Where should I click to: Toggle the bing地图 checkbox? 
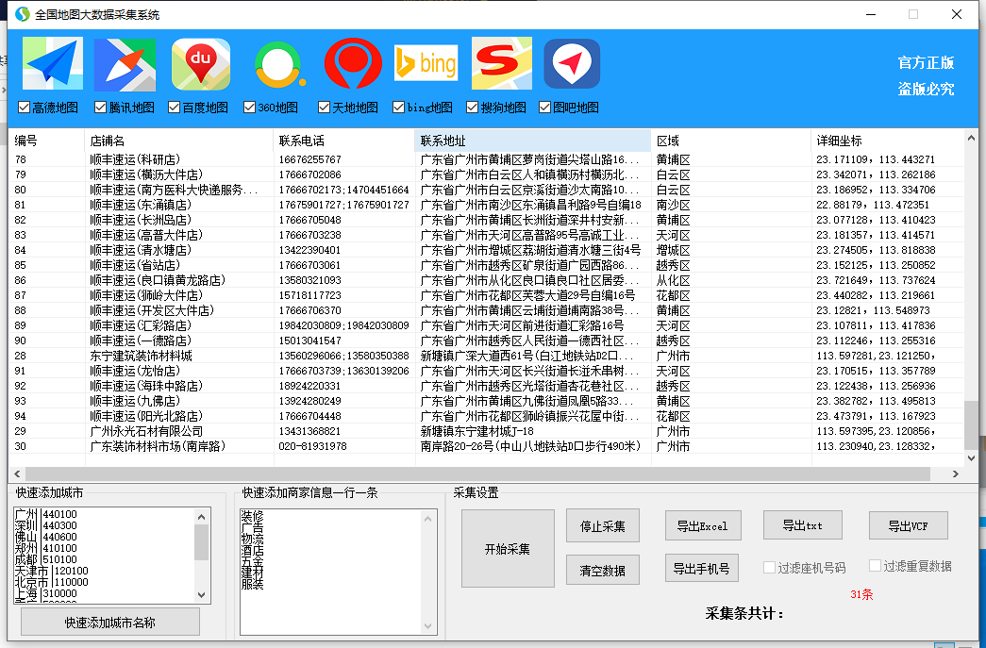pos(398,108)
